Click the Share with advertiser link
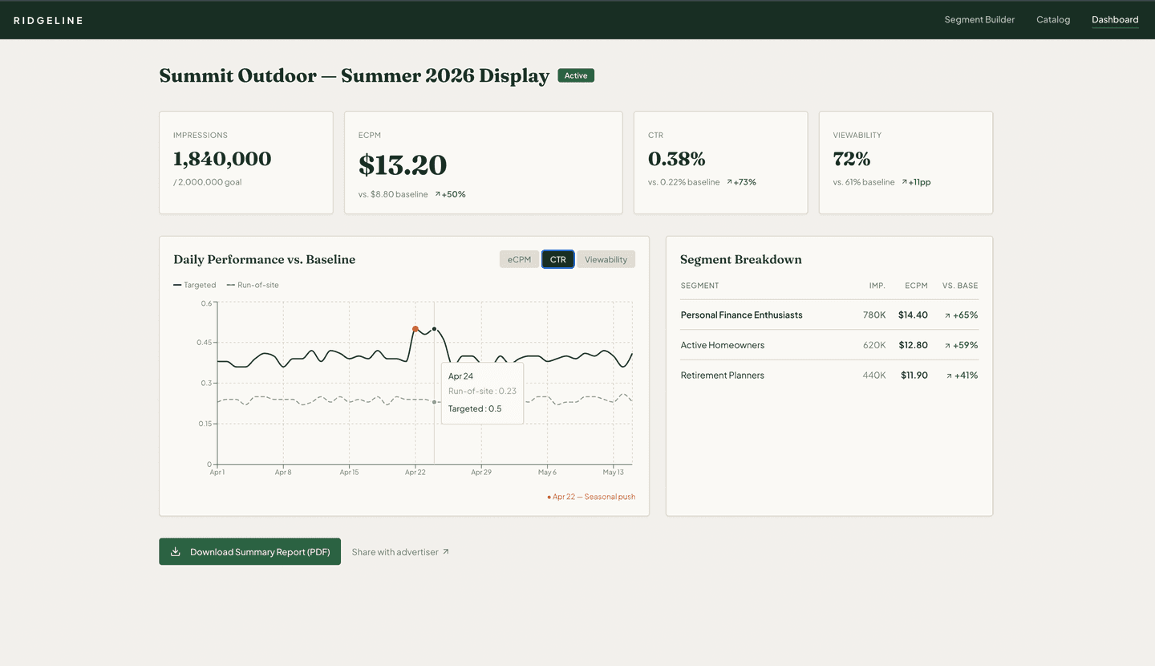 coord(394,551)
